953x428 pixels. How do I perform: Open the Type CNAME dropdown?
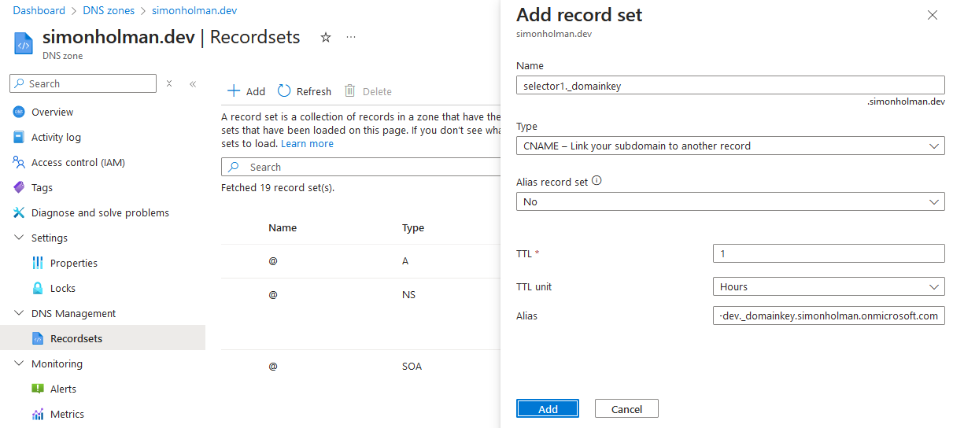pos(730,146)
